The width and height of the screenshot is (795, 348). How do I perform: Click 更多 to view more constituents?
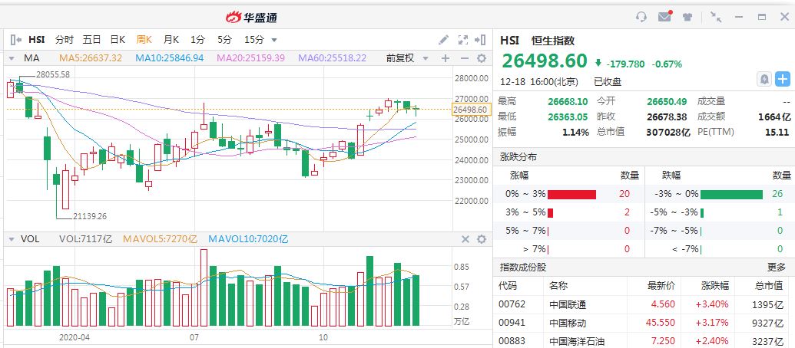click(776, 267)
